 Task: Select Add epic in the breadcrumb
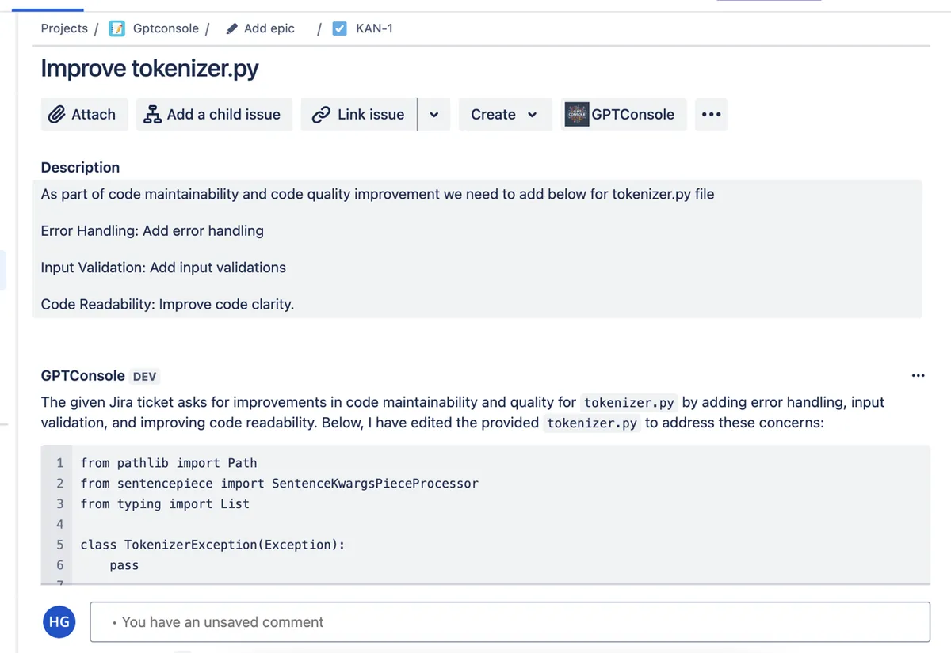tap(269, 28)
